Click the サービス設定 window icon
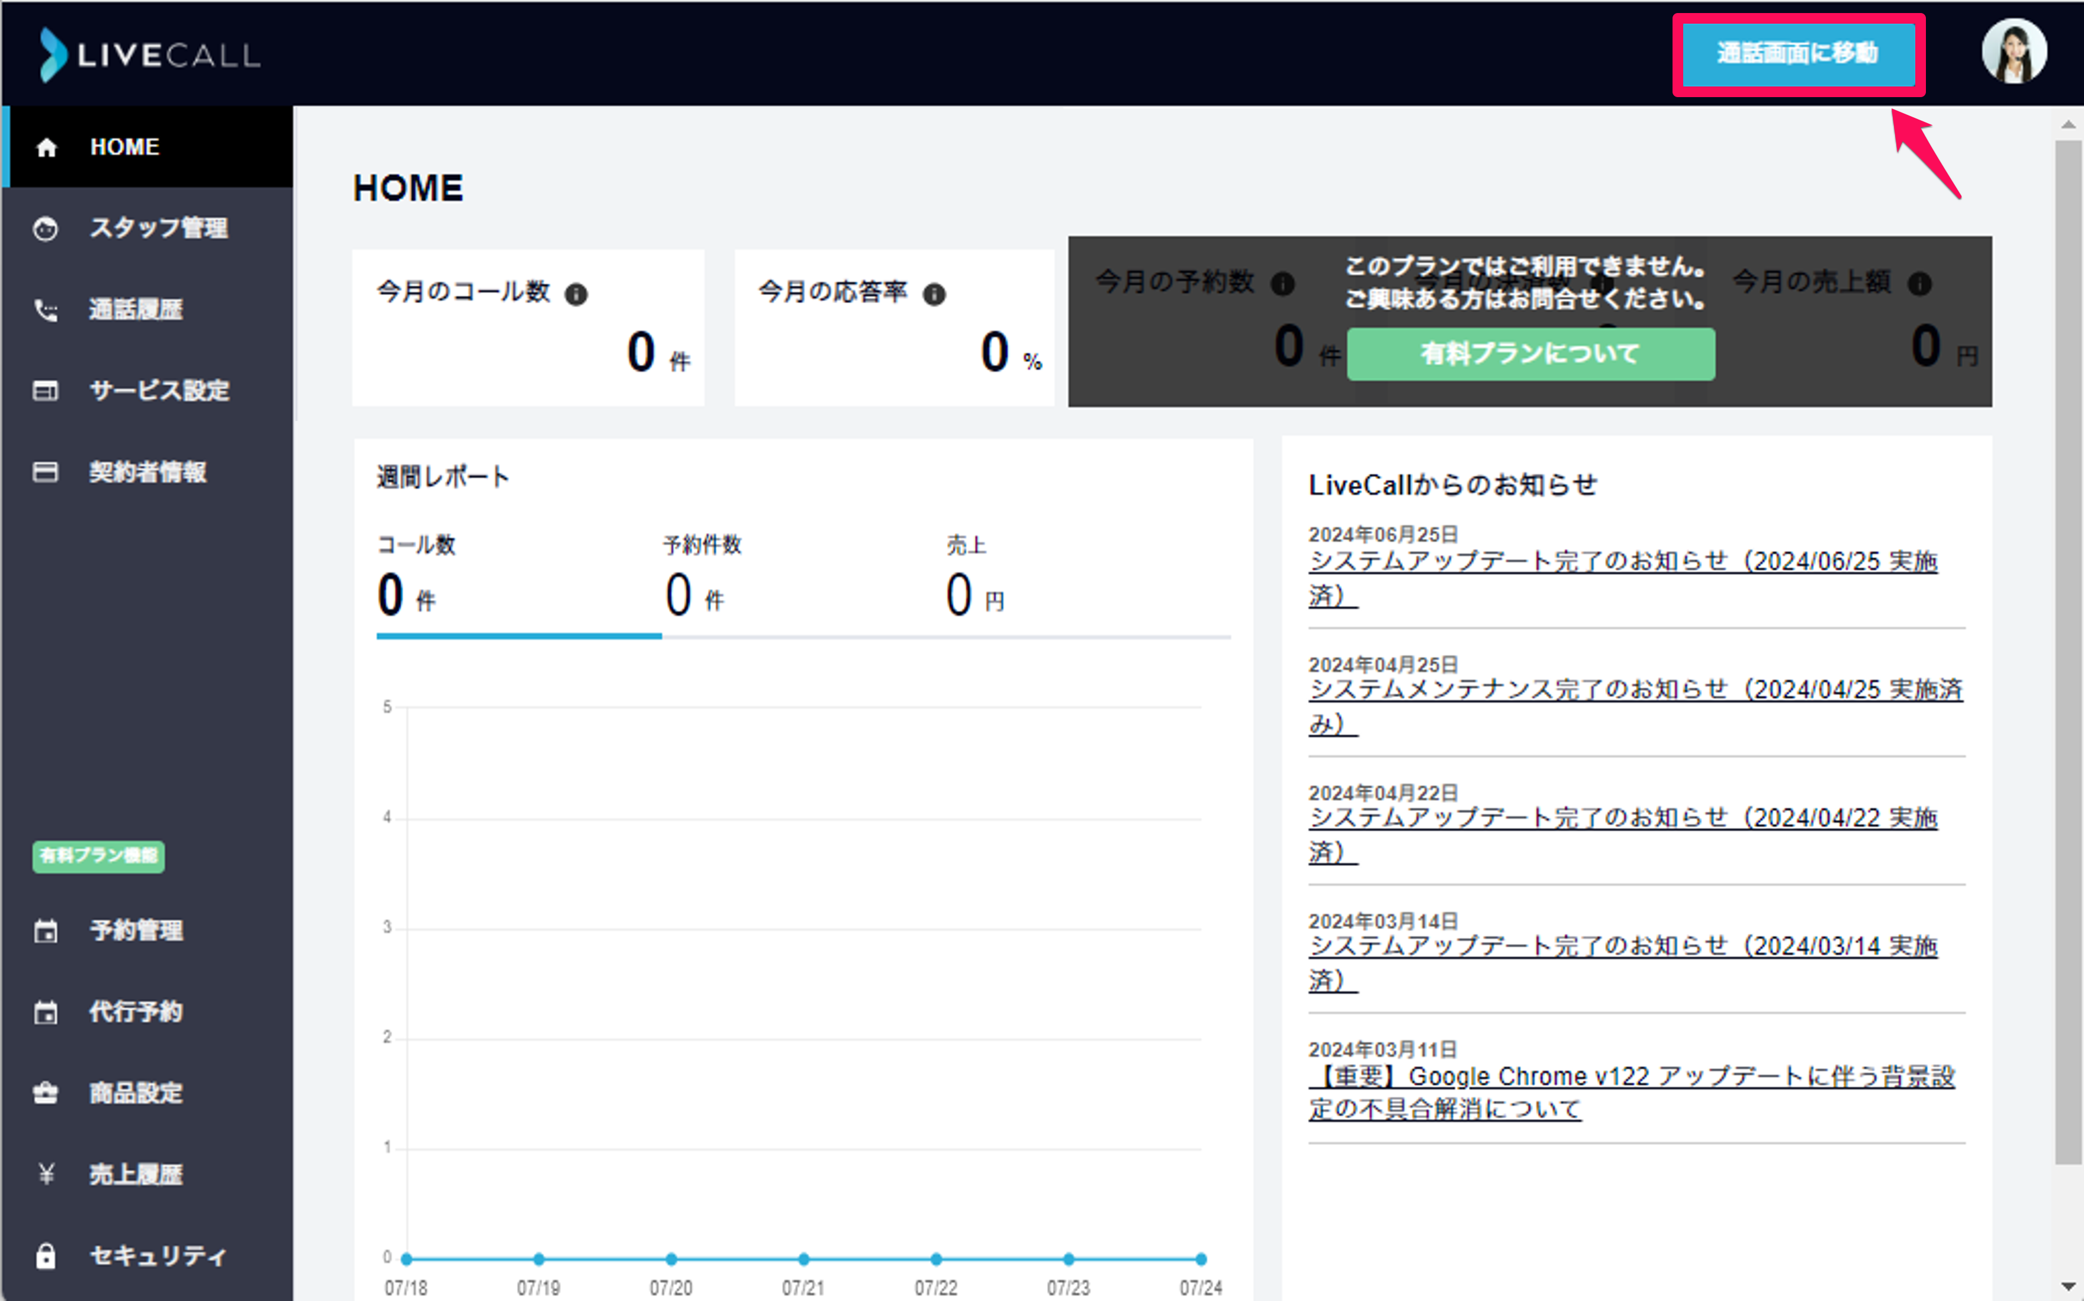The height and width of the screenshot is (1301, 2084). [46, 391]
